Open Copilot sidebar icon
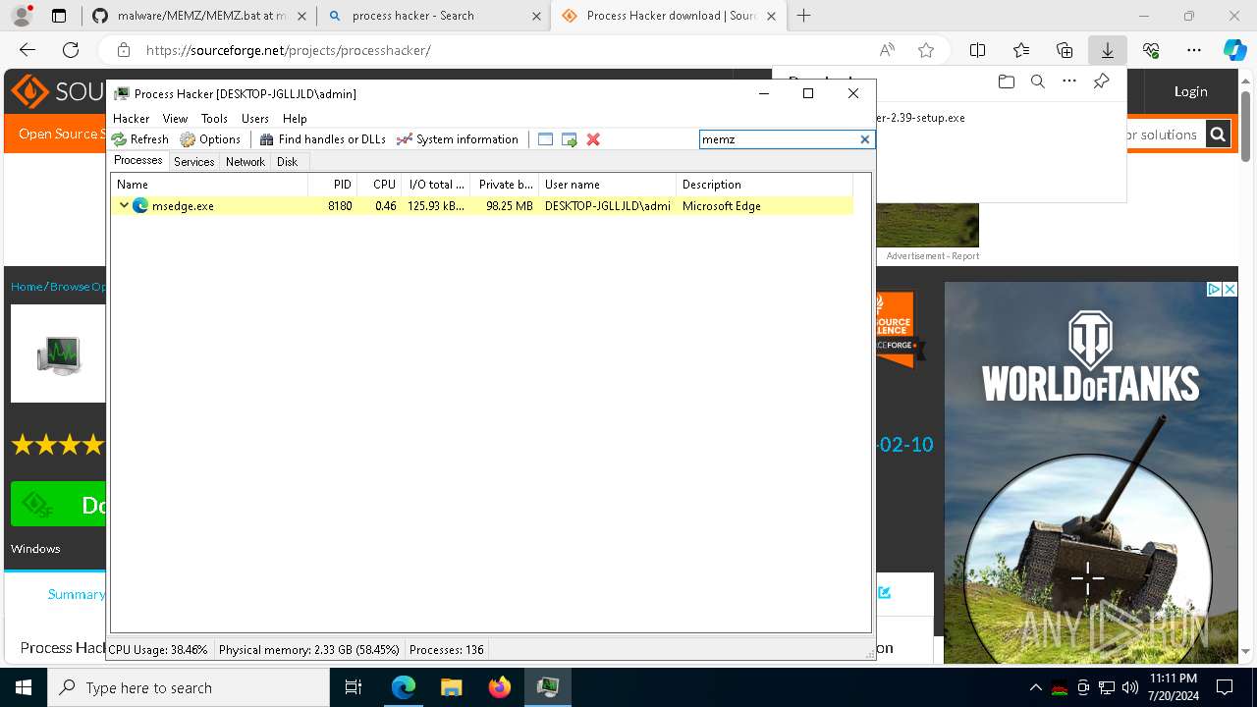 click(x=1234, y=50)
